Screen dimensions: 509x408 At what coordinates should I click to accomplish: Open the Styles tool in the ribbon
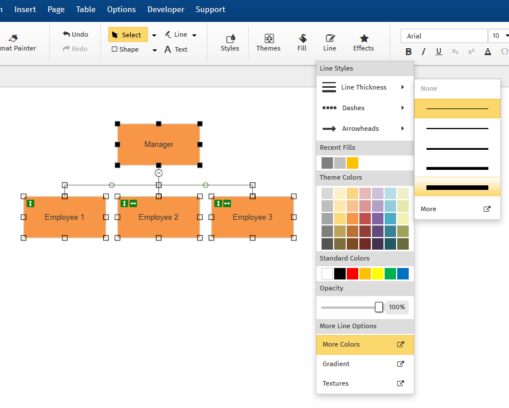click(x=229, y=42)
